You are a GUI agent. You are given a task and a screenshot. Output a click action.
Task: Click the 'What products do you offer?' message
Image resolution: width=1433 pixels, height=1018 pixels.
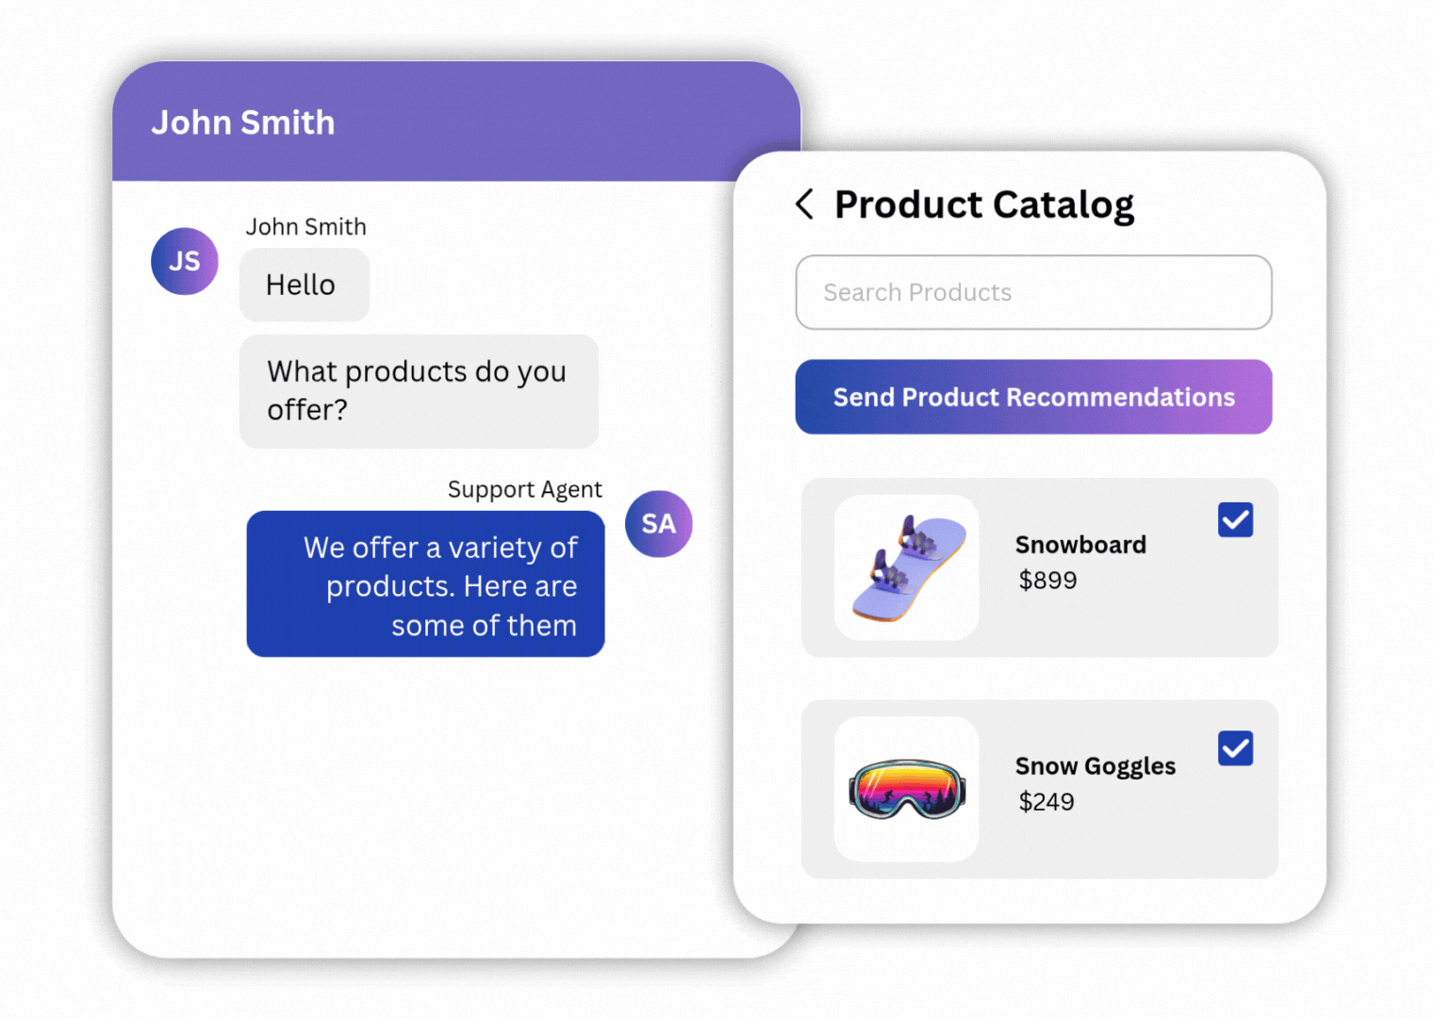419,391
